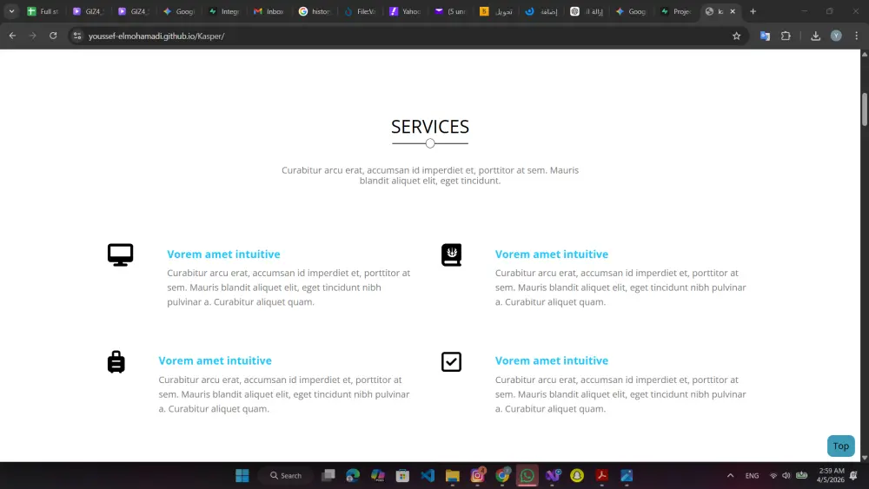Open the Windows Start menu

point(242,476)
